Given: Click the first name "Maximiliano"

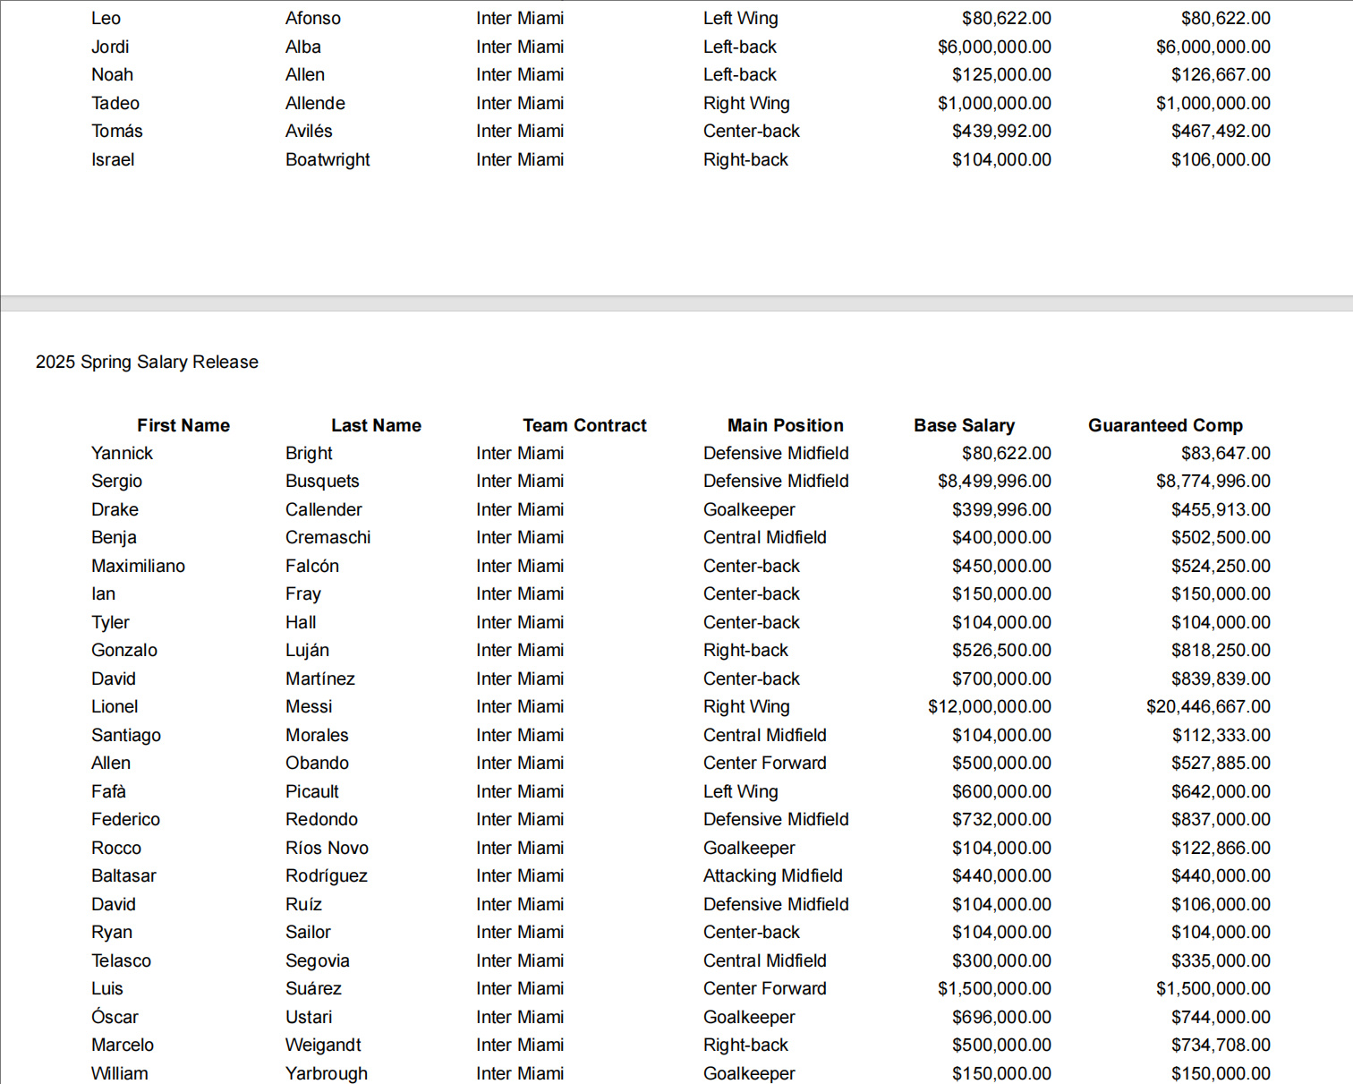Looking at the screenshot, I should pyautogui.click(x=138, y=566).
